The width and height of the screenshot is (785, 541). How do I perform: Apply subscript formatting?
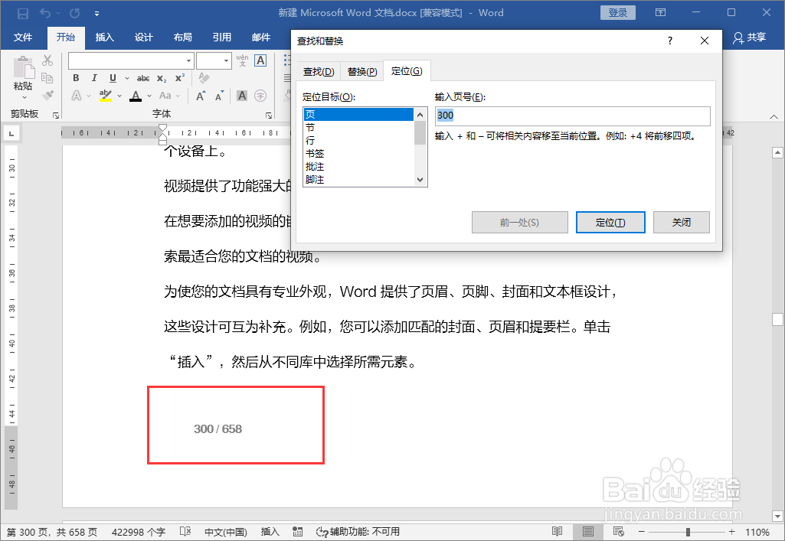click(161, 78)
